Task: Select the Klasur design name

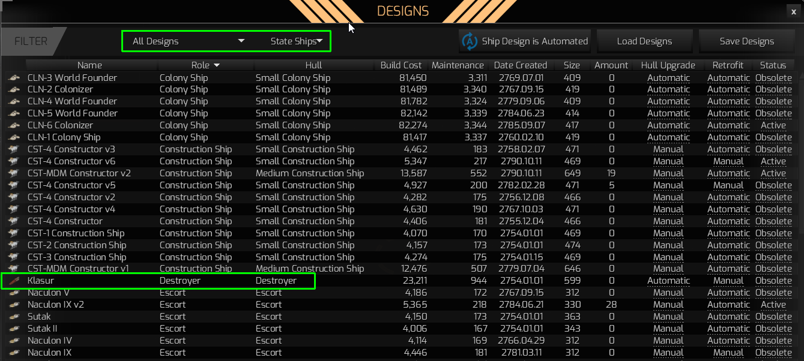Action: point(41,281)
